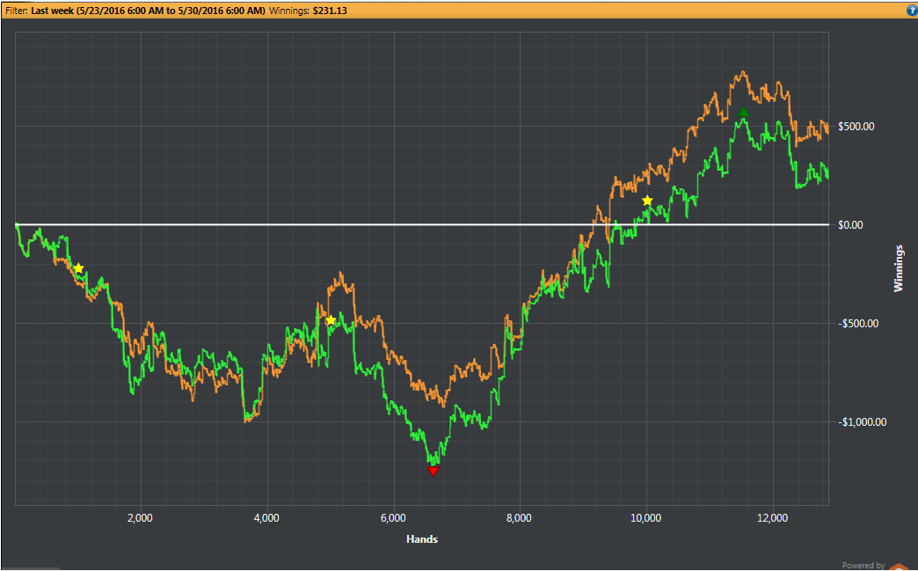
Task: Click the '8,000' hands axis label
Action: coord(520,517)
